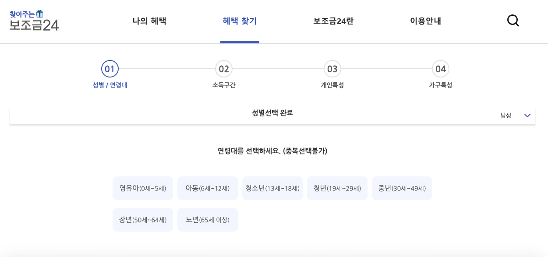This screenshot has width=548, height=257.
Task: Click the search magnifier icon
Action: [513, 20]
